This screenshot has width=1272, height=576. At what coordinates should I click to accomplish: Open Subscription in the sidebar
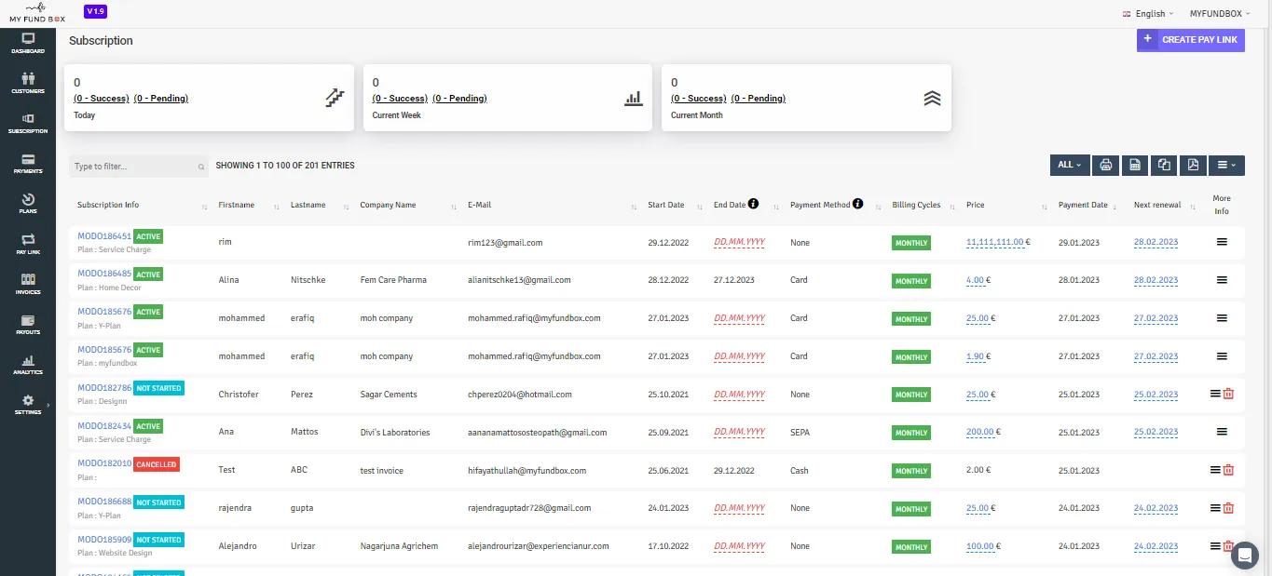click(x=28, y=123)
